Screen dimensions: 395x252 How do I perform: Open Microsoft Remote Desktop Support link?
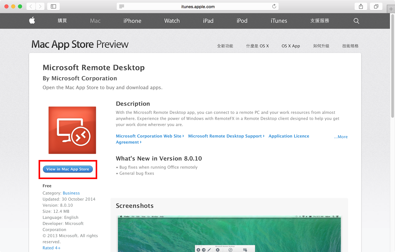tap(226, 136)
